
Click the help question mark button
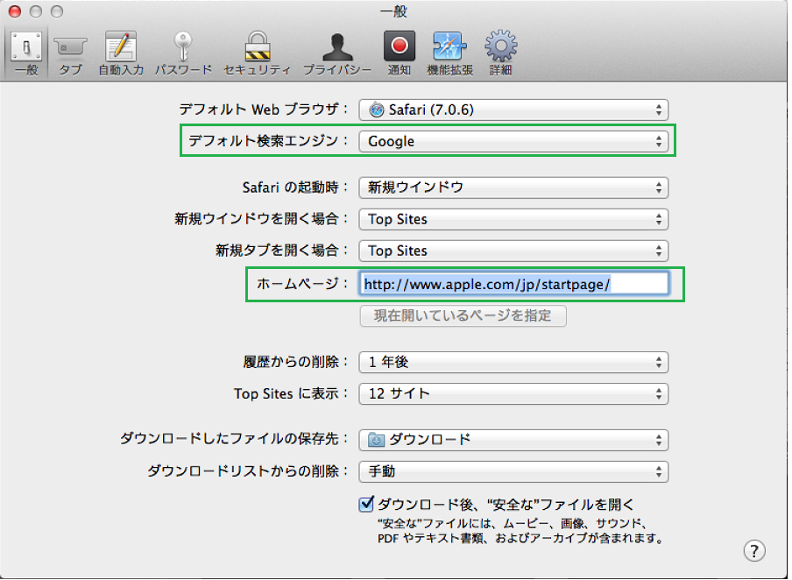(753, 550)
